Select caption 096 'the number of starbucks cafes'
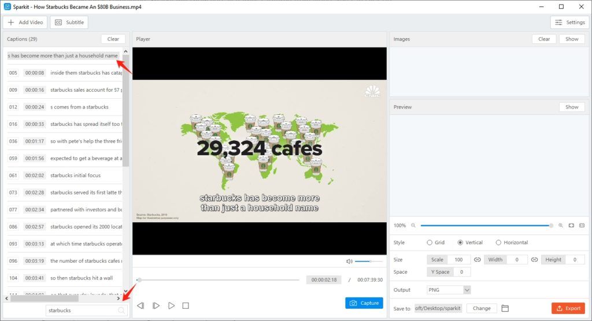This screenshot has width=592, height=321. coord(65,261)
